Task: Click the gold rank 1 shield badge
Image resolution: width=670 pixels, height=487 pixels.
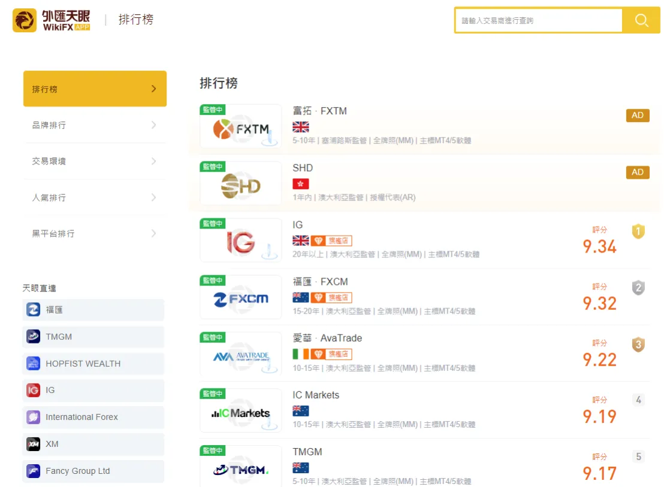Action: pos(638,231)
